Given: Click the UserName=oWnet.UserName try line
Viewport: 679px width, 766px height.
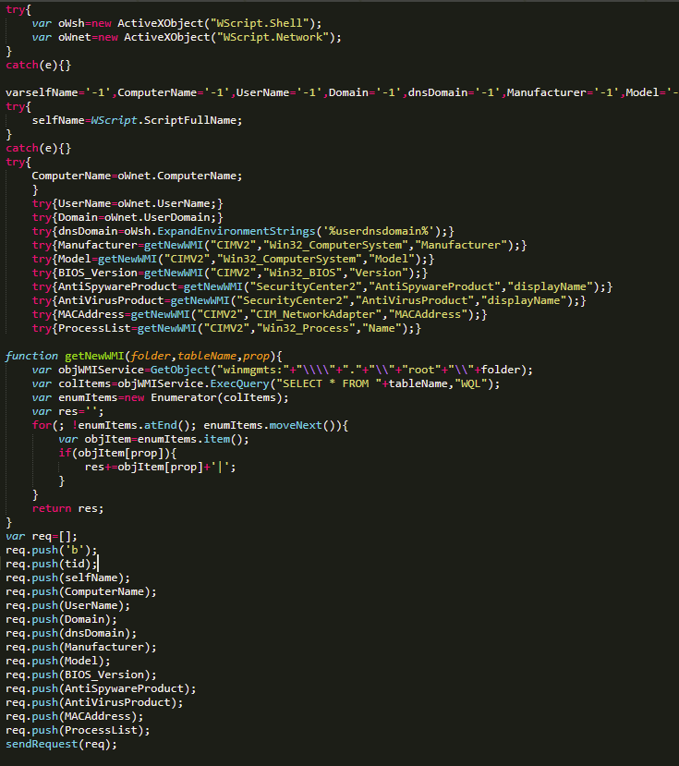Looking at the screenshot, I should click(127, 203).
